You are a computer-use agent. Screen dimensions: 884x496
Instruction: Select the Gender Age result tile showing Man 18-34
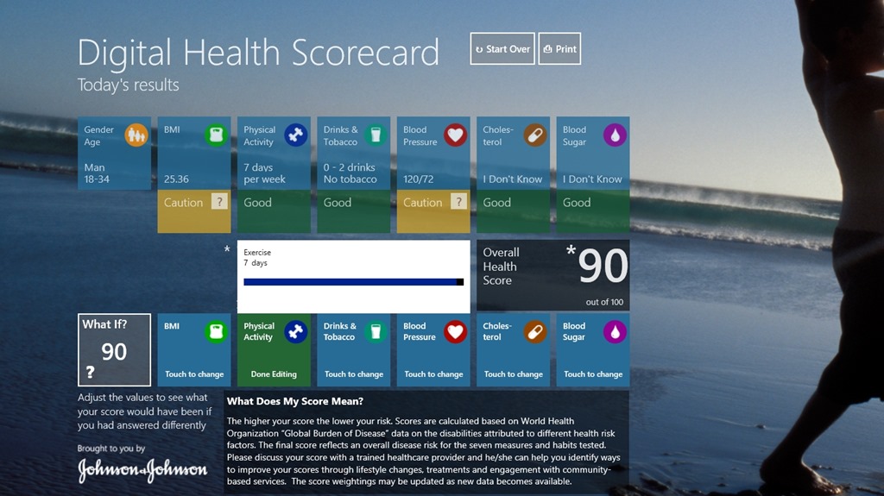pos(115,154)
